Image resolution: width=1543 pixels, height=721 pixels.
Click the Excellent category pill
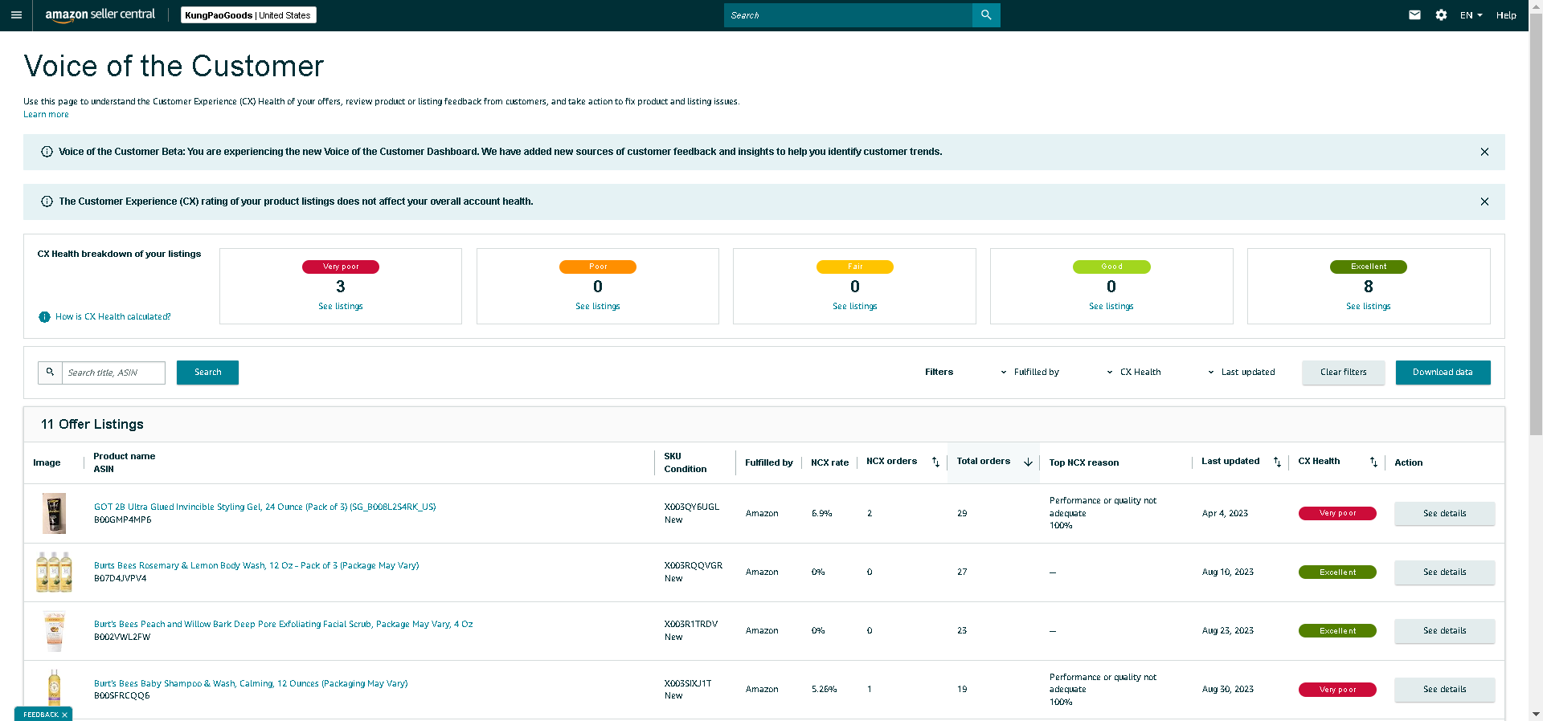pos(1369,267)
